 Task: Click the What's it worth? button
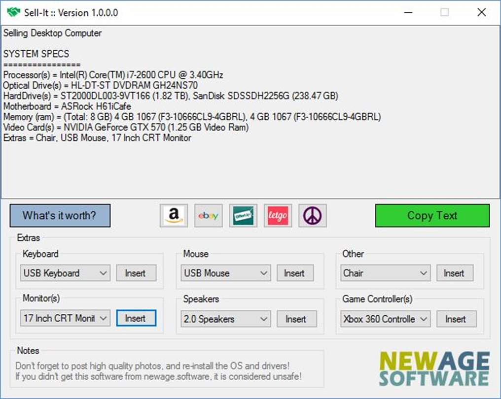click(60, 216)
